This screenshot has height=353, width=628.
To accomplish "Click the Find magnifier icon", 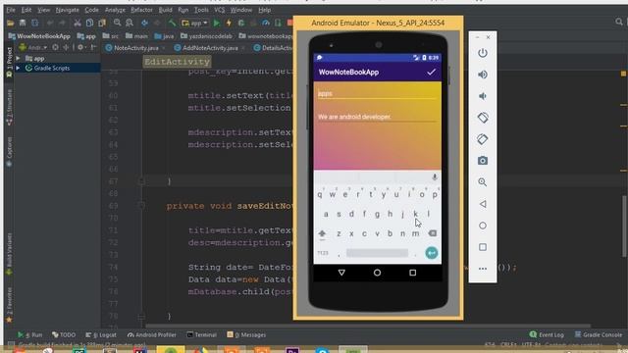I will pos(117,24).
